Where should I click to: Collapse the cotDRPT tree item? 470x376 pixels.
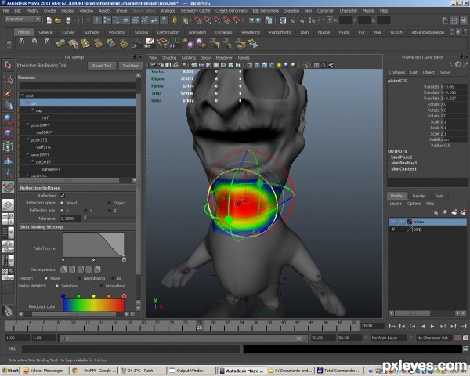pos(33,161)
